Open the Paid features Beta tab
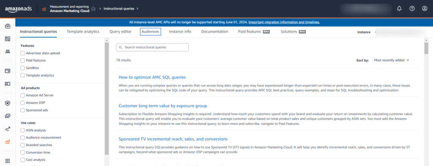Viewport: 433px width, 166px height. click(254, 31)
